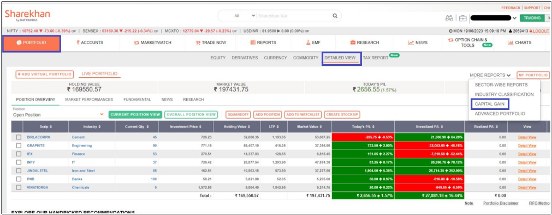Image resolution: width=552 pixels, height=215 pixels.
Task: Sort by the Scrip column arrows
Action: [x=51, y=127]
